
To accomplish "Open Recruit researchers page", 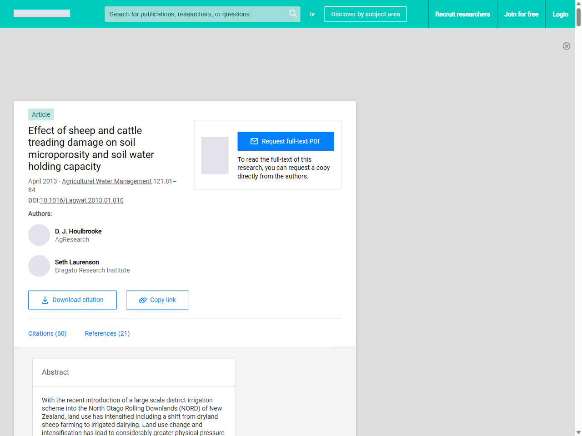I will [462, 14].
